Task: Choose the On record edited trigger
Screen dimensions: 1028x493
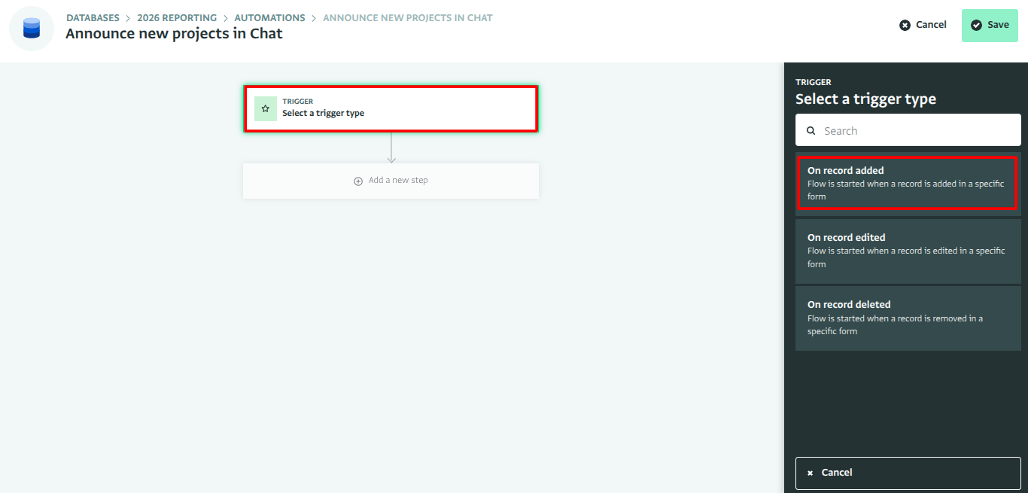Action: click(x=908, y=251)
